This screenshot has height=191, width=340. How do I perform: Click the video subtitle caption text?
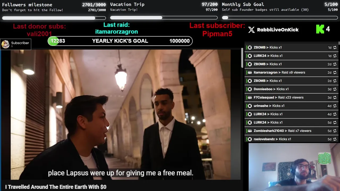[121, 173]
